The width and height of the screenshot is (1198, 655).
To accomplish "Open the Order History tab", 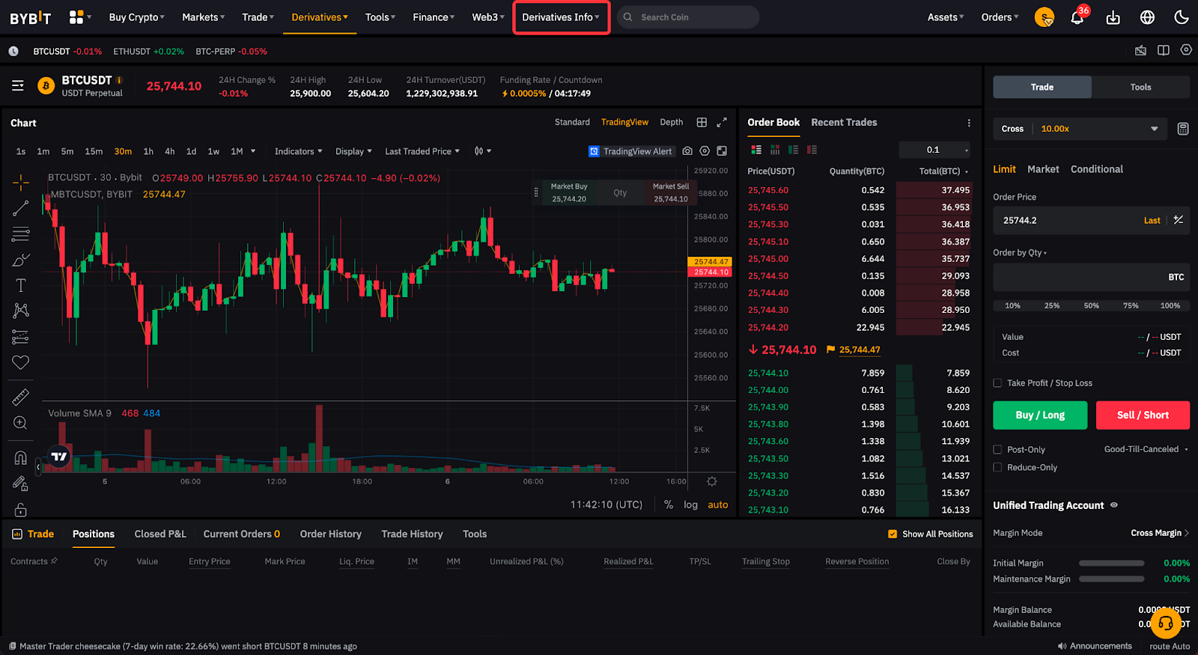I will click(330, 534).
